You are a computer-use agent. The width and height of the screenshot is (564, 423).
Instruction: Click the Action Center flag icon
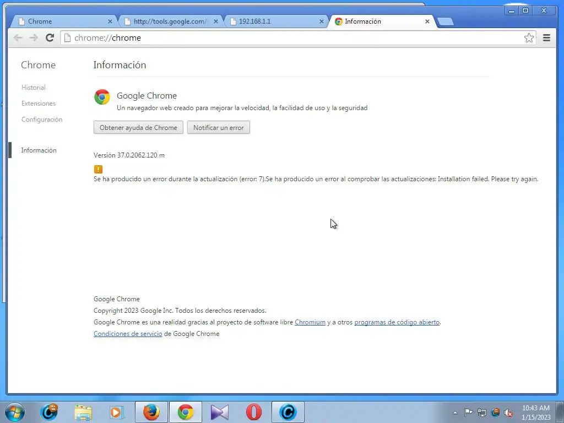468,413
